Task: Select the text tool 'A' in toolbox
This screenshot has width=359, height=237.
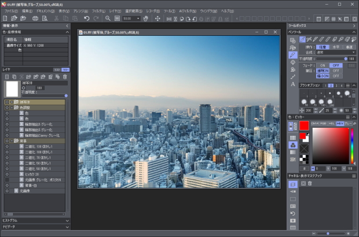Action: click(293, 84)
